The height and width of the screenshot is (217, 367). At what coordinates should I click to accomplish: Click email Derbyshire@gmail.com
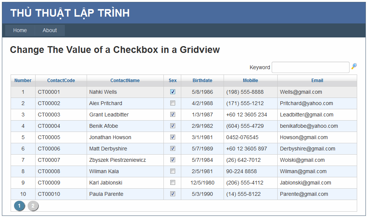308,149
